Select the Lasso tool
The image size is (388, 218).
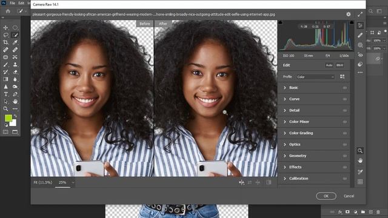tap(5, 35)
